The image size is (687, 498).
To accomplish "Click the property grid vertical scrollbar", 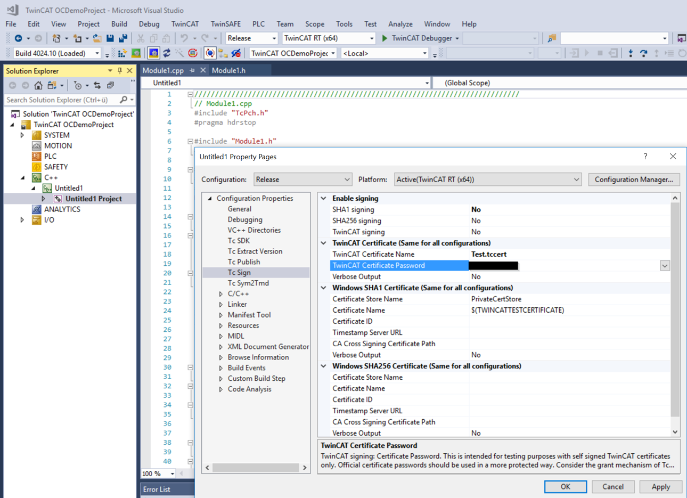I will [675, 310].
